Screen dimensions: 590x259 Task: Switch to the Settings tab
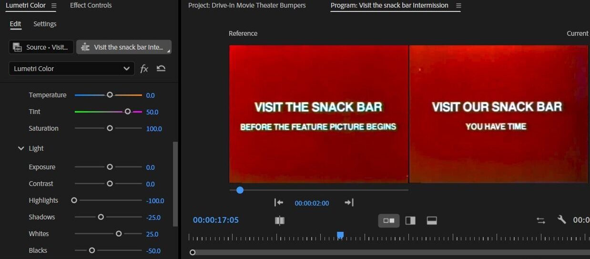pos(45,24)
